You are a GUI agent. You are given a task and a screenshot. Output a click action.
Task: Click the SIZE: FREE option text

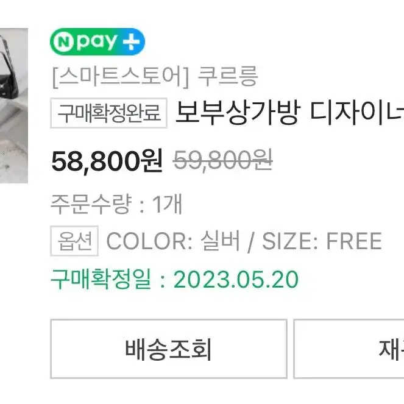click(322, 241)
